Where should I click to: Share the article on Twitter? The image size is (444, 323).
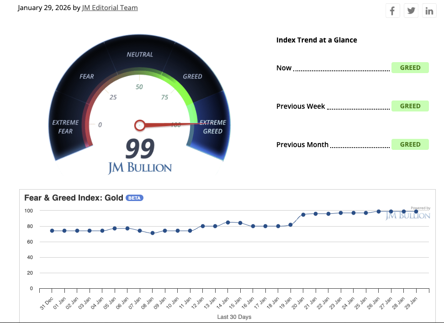(411, 11)
